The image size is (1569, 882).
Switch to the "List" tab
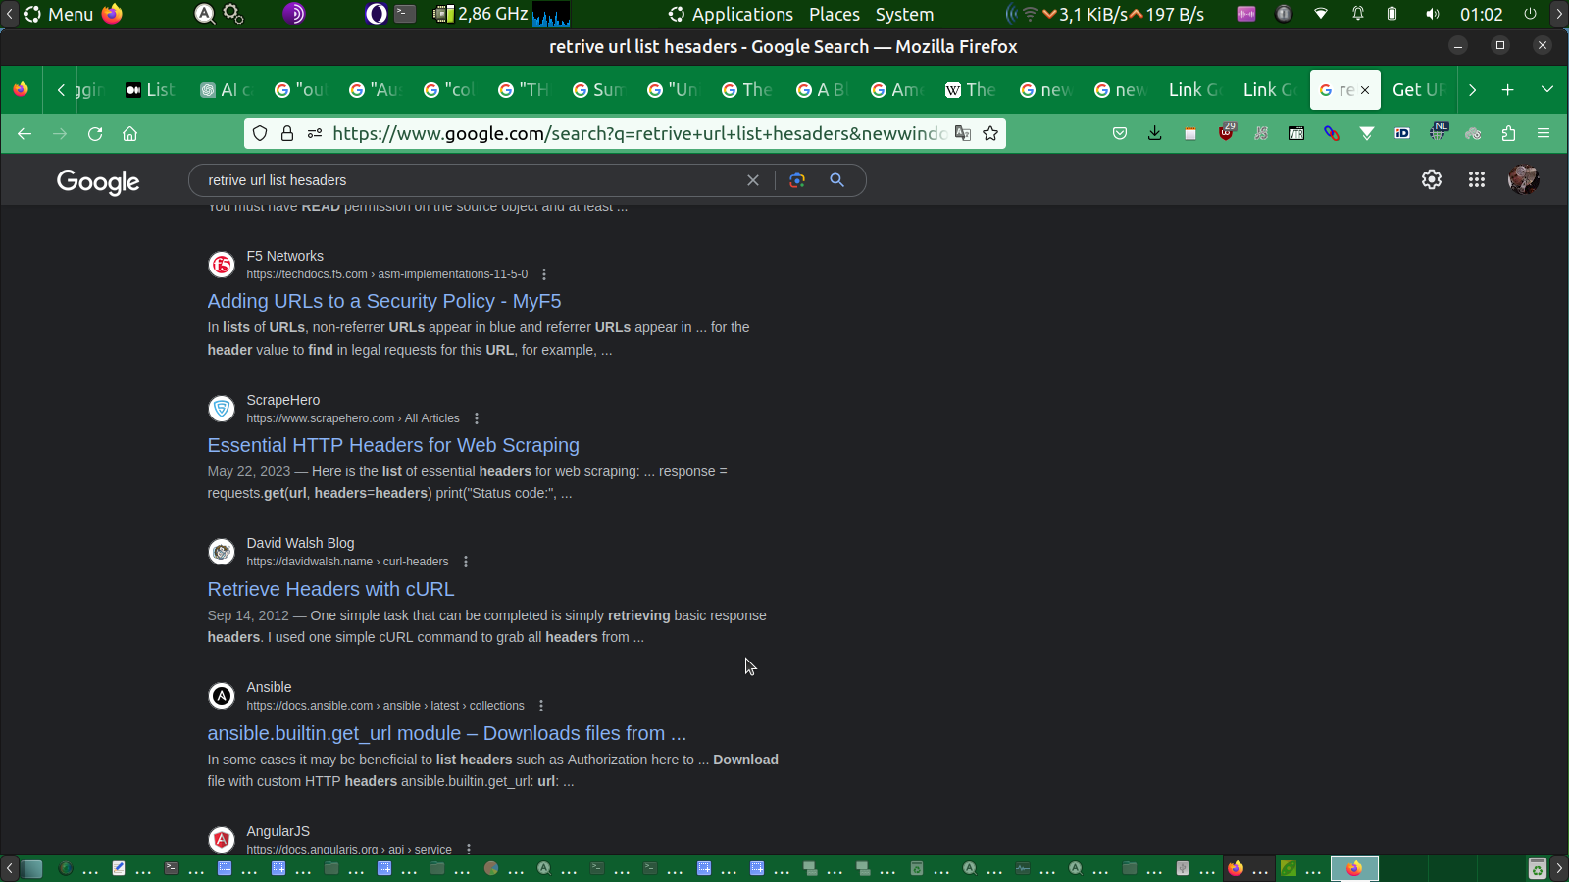(150, 89)
